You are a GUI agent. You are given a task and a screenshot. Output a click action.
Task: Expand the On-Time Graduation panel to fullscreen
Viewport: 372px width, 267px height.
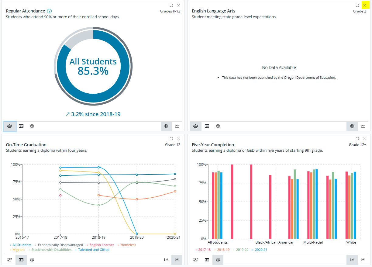tap(171, 139)
